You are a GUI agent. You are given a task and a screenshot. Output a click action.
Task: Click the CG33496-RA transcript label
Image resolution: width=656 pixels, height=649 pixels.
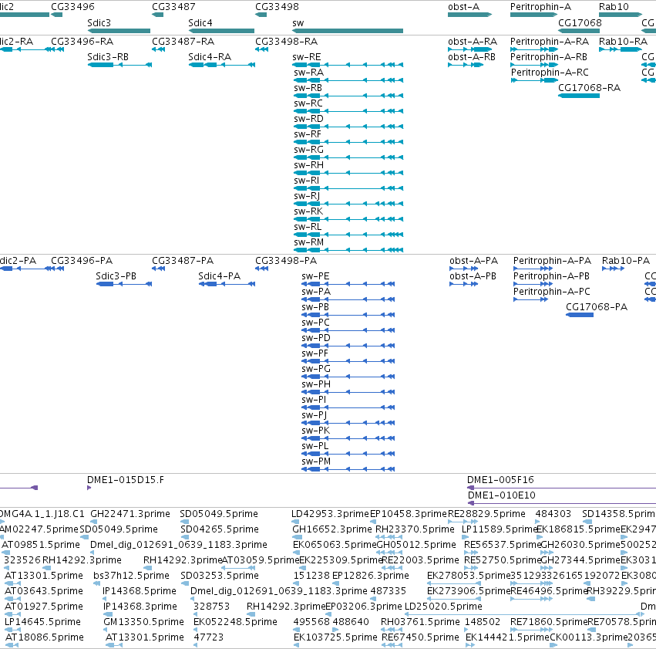coord(82,42)
